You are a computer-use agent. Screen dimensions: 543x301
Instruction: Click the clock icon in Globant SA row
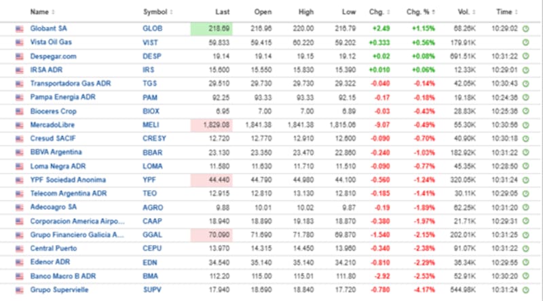click(525, 29)
